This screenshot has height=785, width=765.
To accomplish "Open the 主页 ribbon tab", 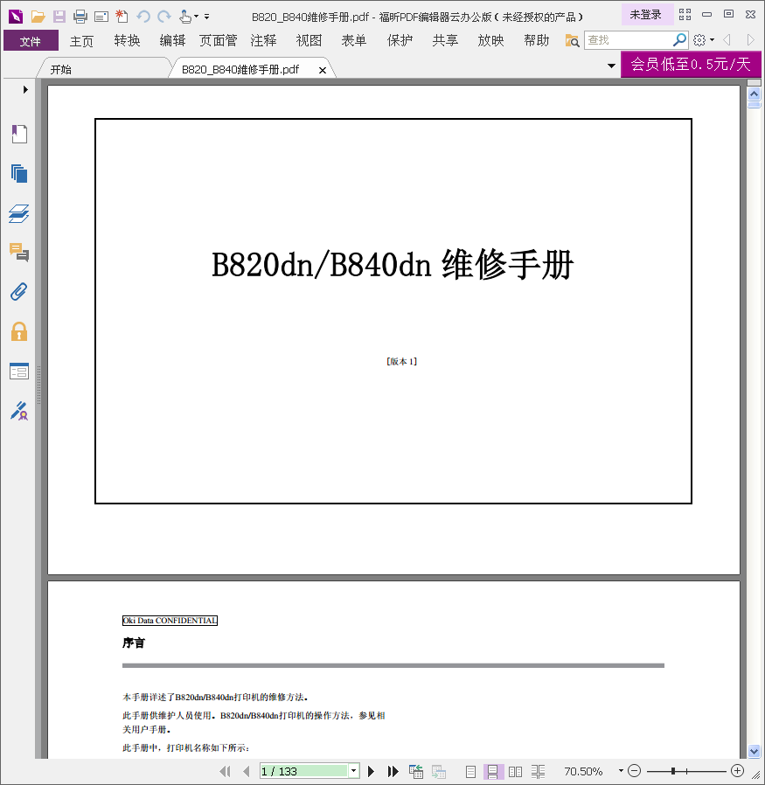I will pyautogui.click(x=81, y=40).
